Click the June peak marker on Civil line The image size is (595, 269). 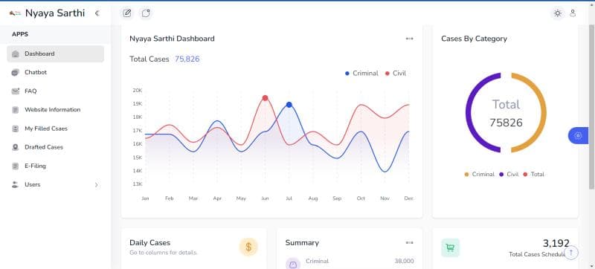pos(265,98)
